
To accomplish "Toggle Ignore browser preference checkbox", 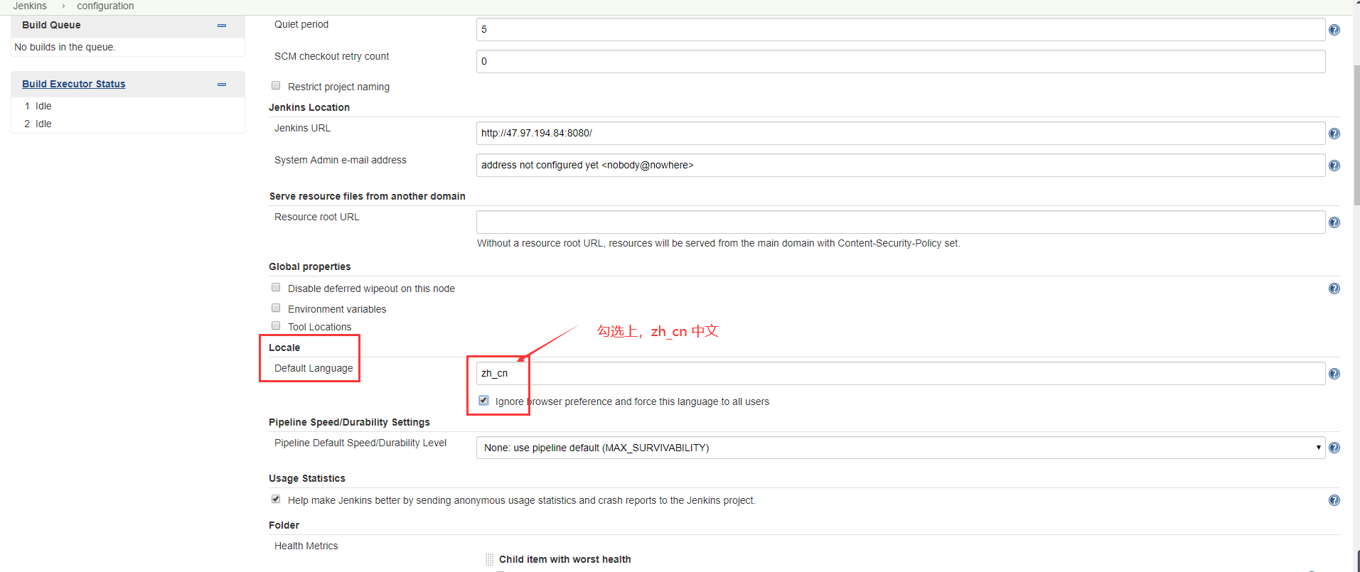I will (x=483, y=400).
